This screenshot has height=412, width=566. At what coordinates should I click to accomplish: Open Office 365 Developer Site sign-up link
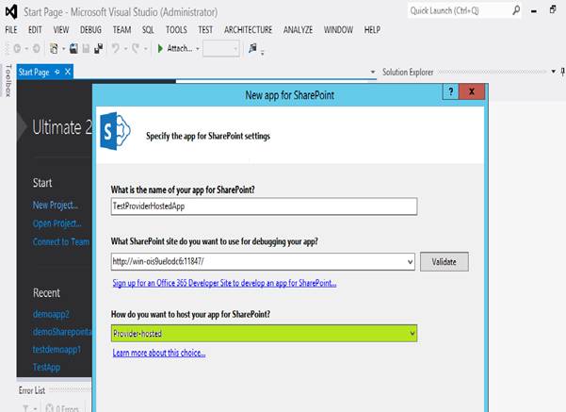pos(224,283)
